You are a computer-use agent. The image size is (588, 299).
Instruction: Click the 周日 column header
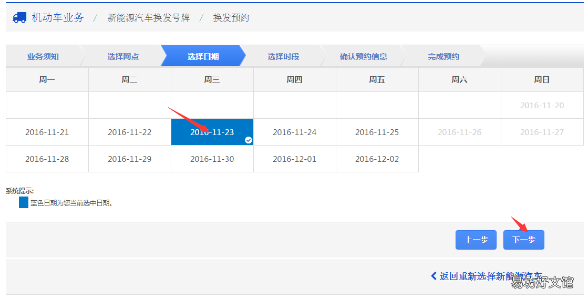coord(542,79)
